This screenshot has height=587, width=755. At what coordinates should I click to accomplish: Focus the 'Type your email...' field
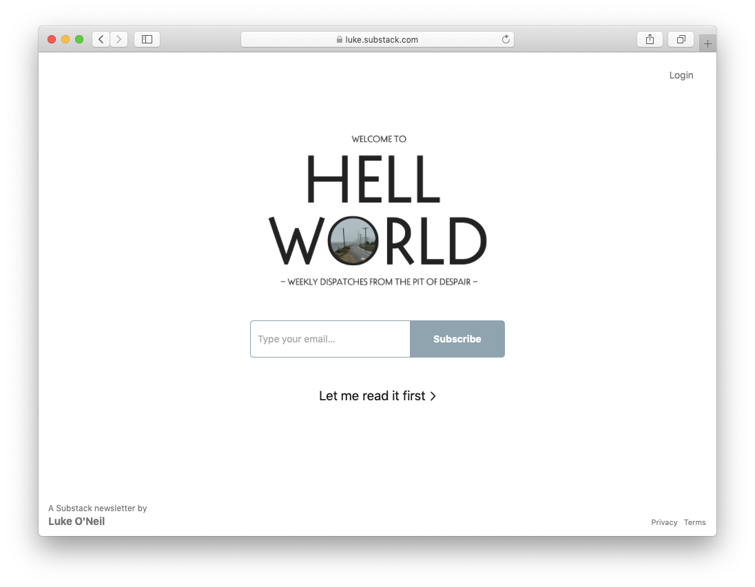(x=331, y=339)
